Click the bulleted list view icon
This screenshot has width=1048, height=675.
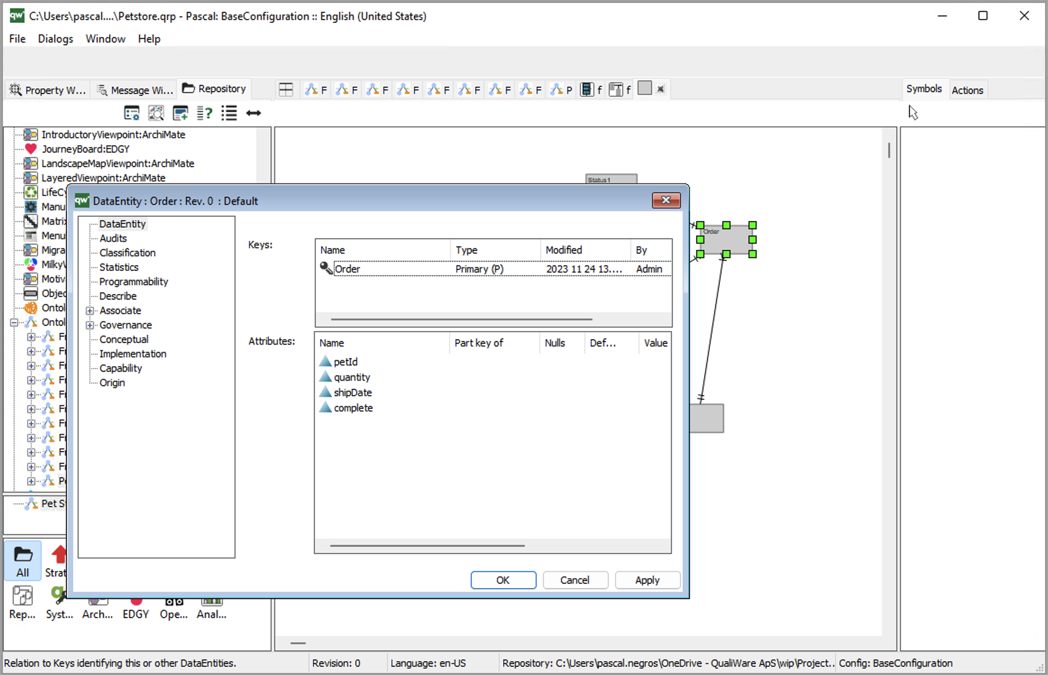(x=229, y=113)
